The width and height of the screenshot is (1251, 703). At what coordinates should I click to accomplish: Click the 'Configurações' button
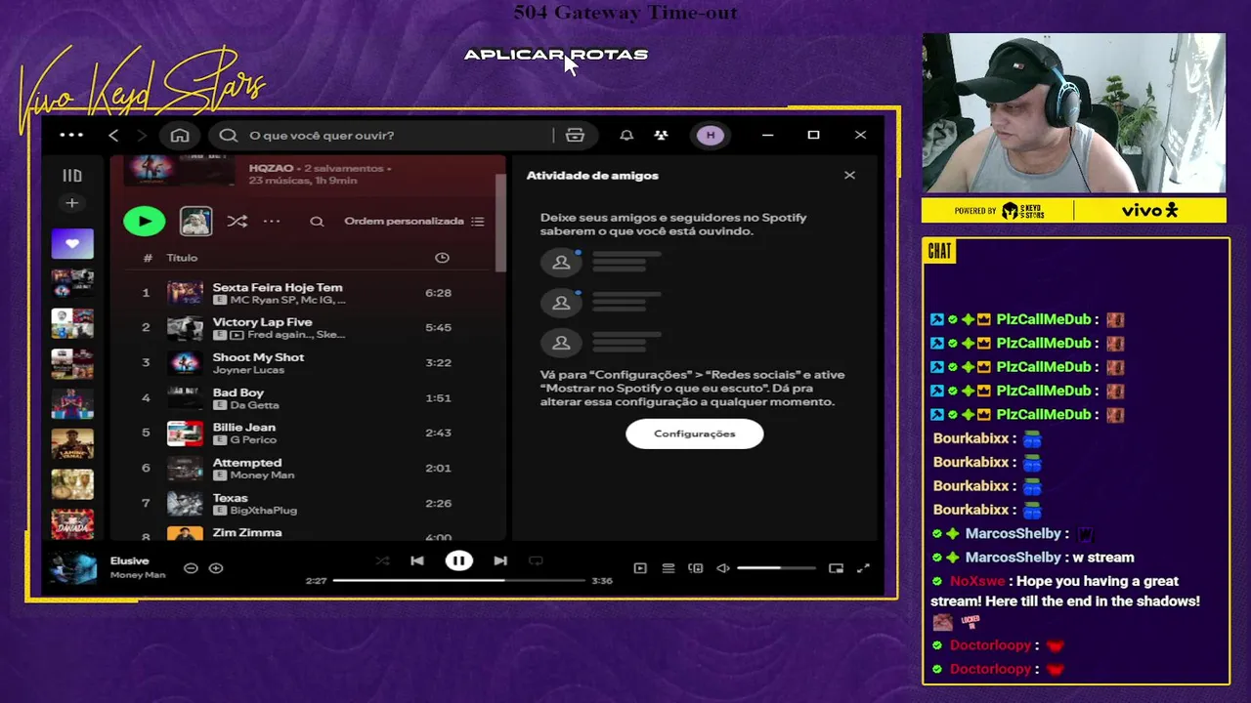pyautogui.click(x=695, y=434)
